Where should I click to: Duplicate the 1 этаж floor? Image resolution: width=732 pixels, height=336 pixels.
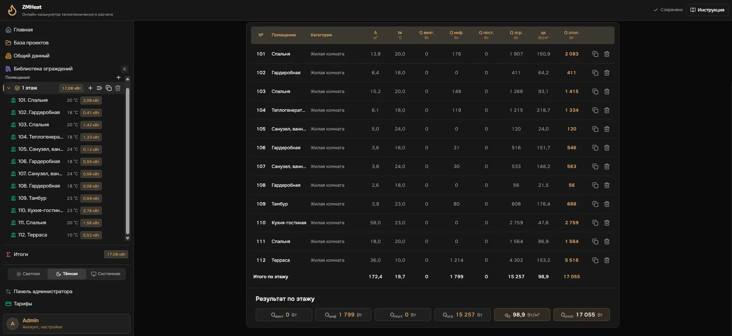[109, 88]
